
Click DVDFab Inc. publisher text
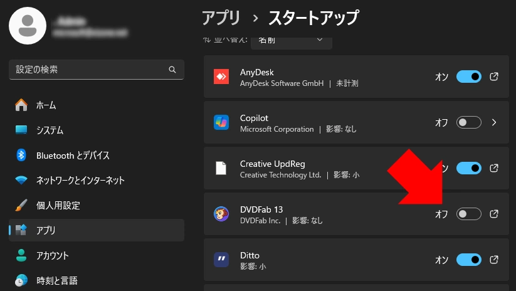[x=260, y=221]
